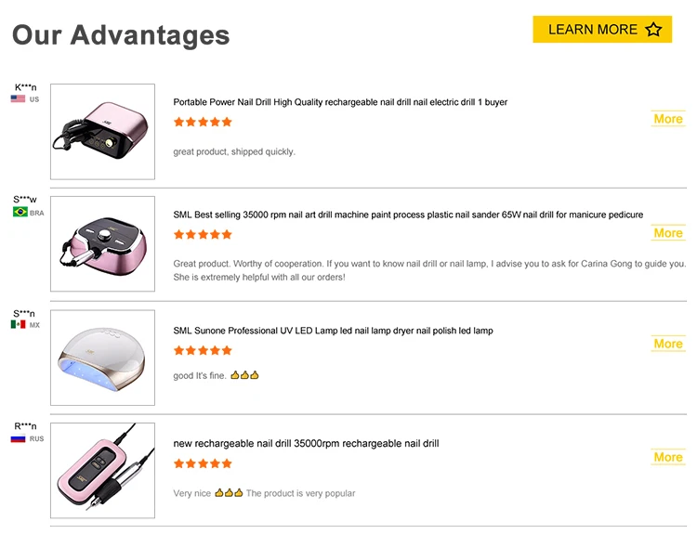Open More link for SML 35000 rpm drill

tap(668, 233)
